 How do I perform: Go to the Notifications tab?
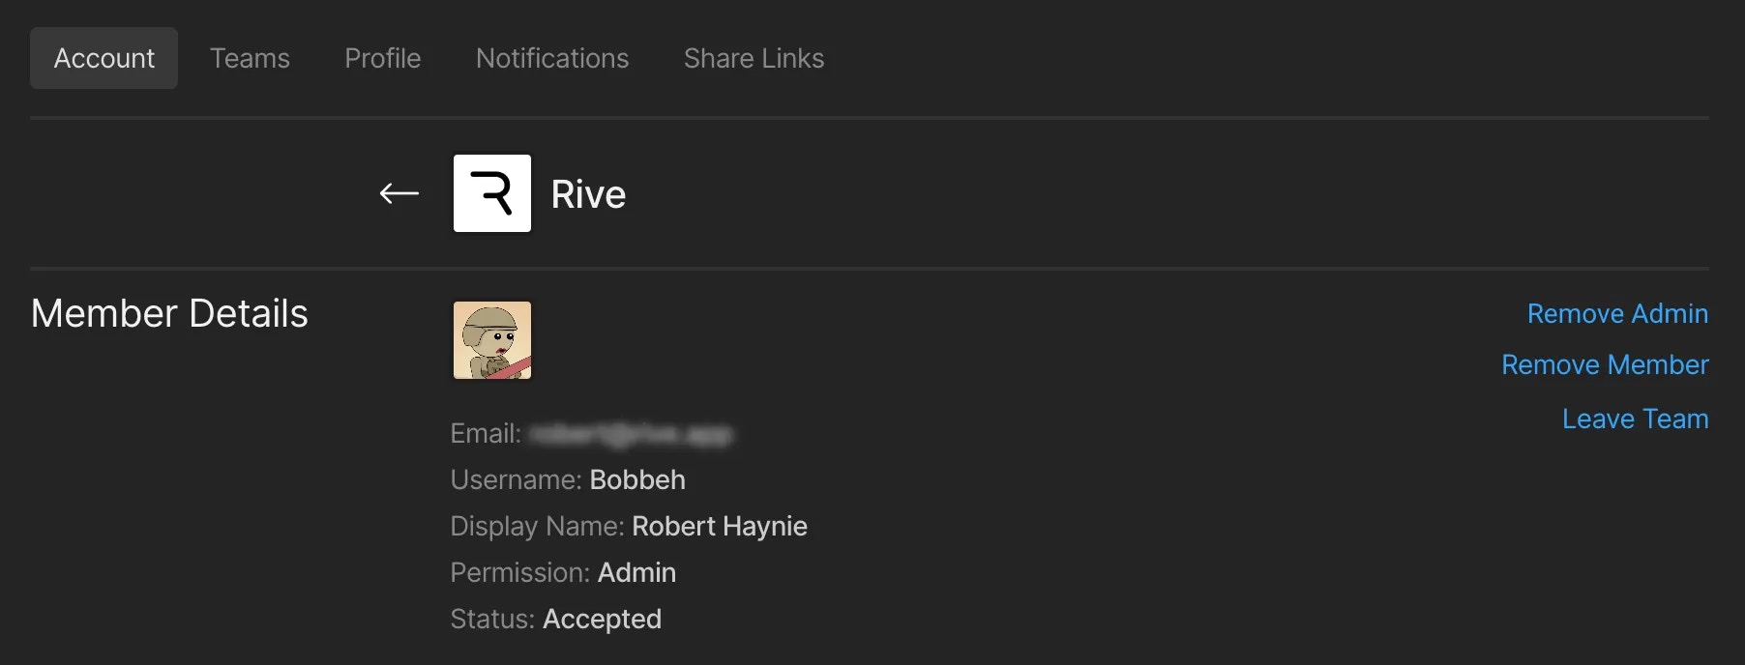(552, 58)
